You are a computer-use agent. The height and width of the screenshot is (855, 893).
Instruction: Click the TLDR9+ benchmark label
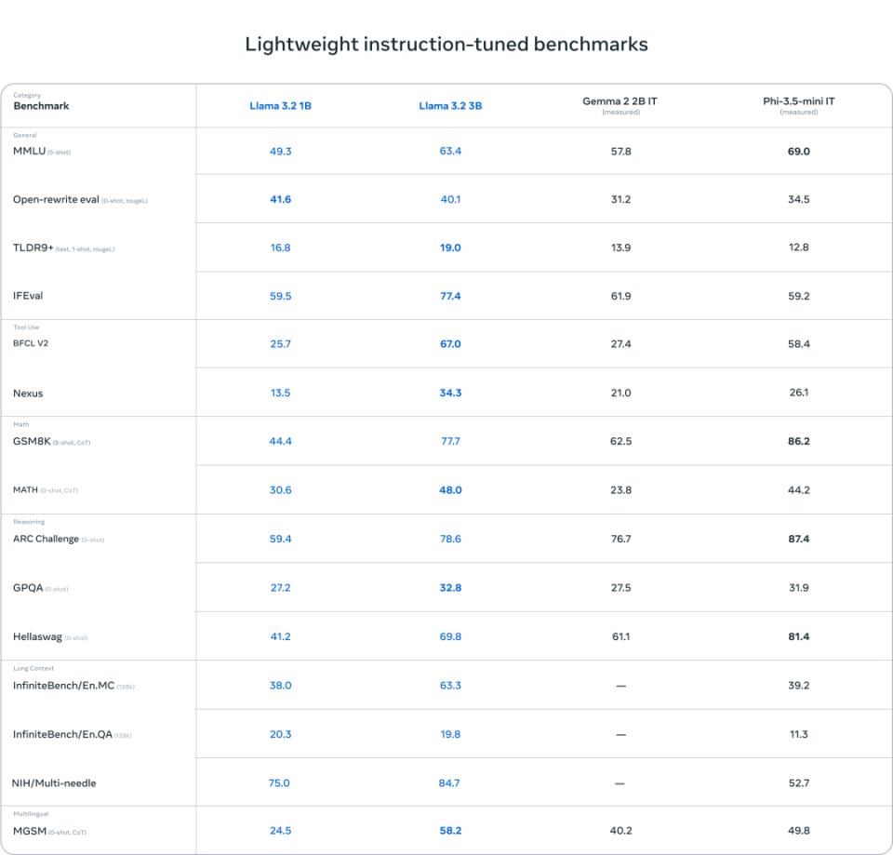pyautogui.click(x=33, y=247)
